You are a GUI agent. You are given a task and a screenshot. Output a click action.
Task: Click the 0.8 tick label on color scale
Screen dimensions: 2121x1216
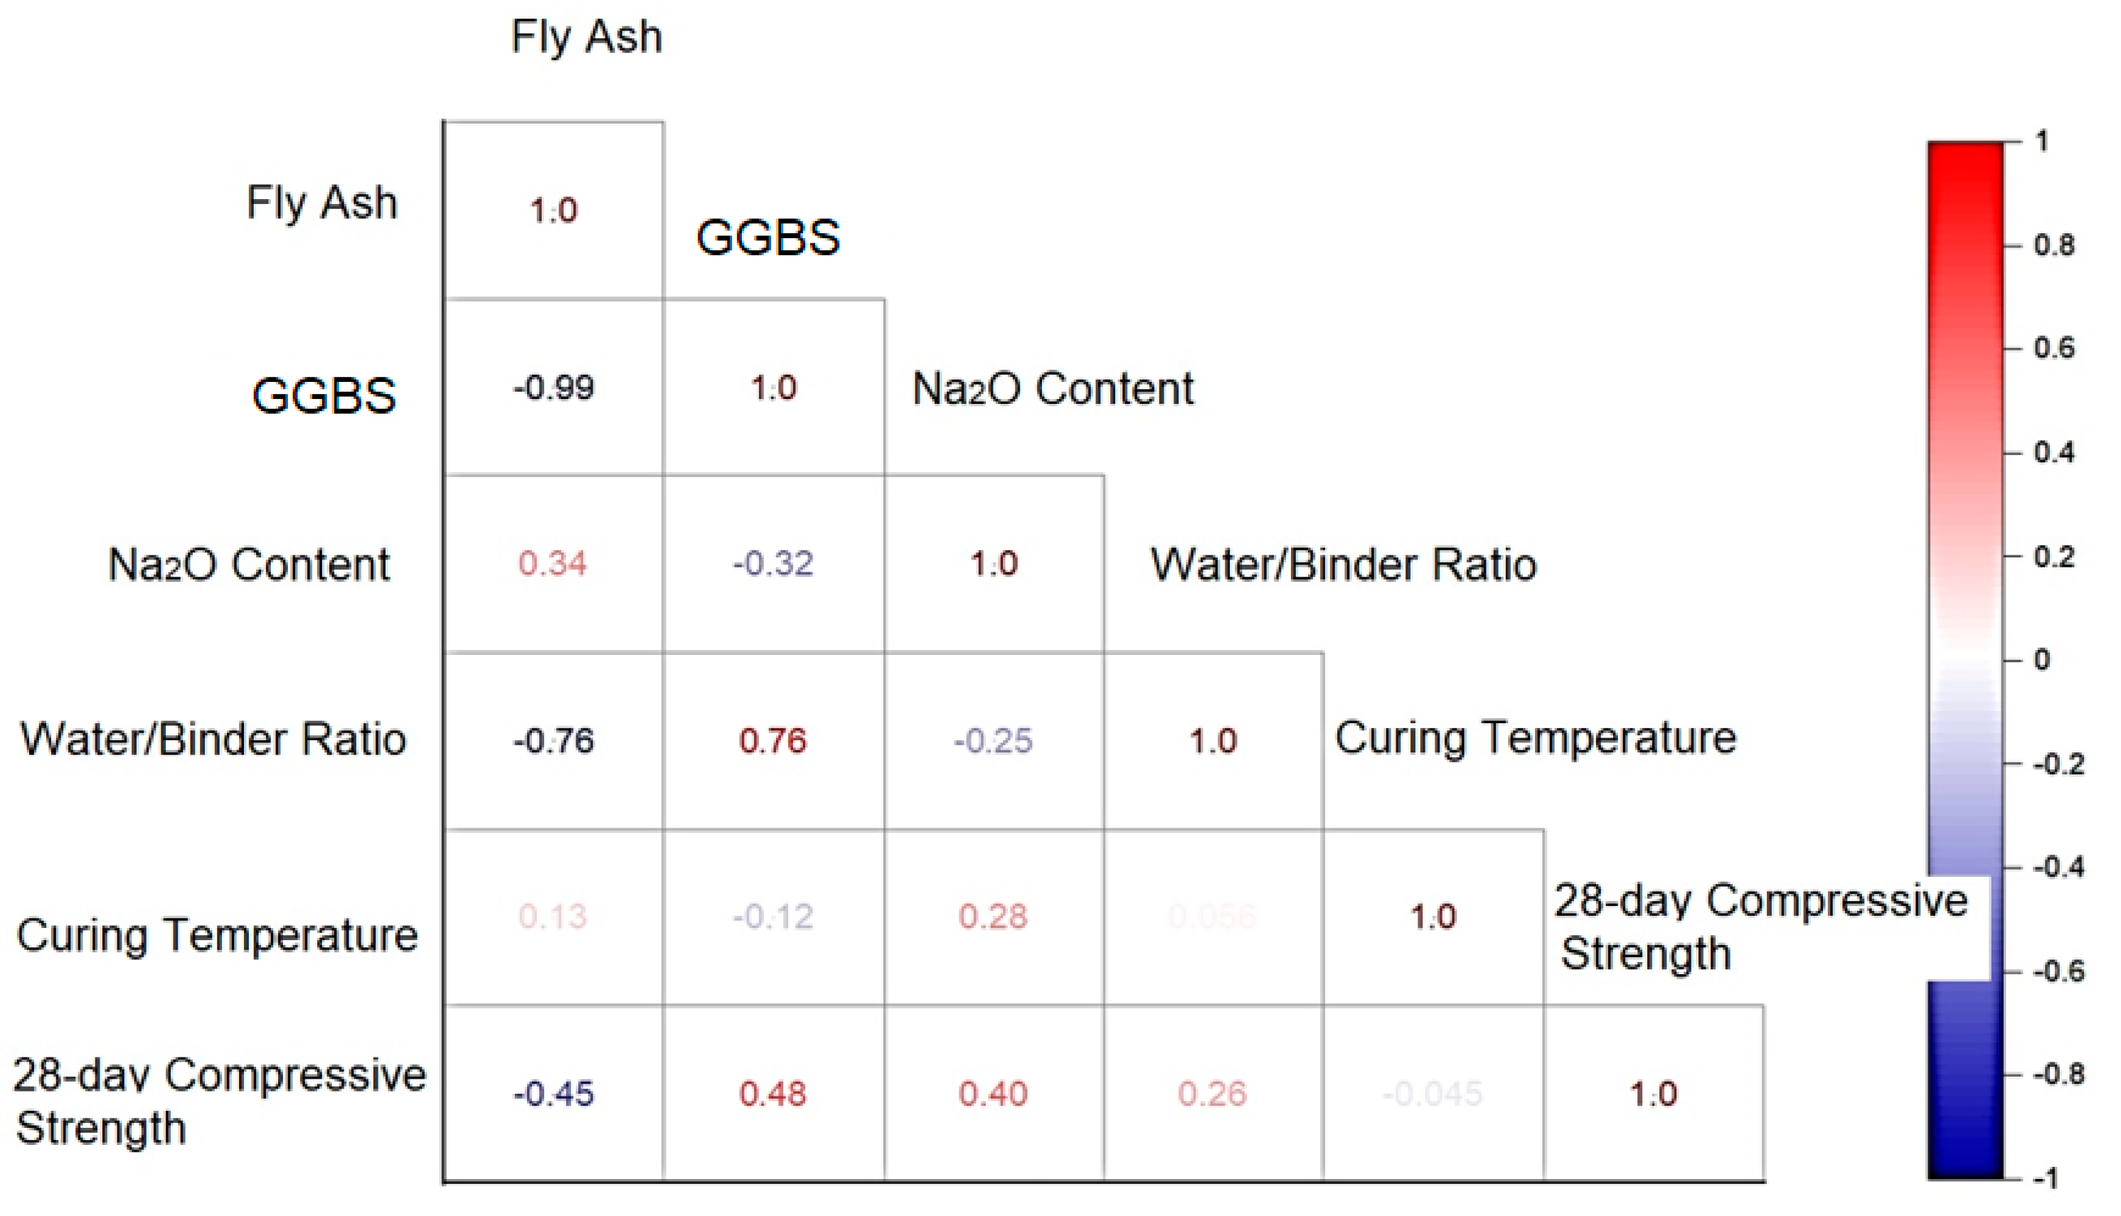coord(2053,245)
